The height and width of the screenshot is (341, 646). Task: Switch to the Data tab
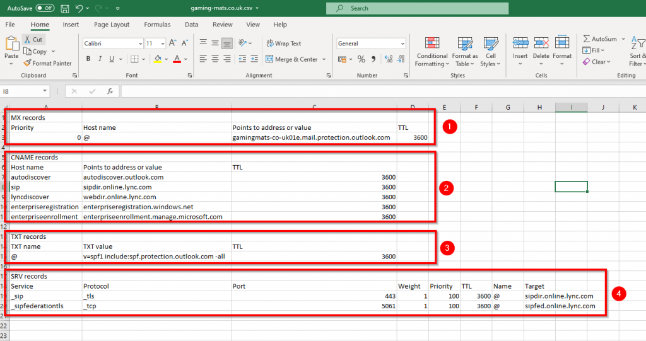click(x=192, y=25)
